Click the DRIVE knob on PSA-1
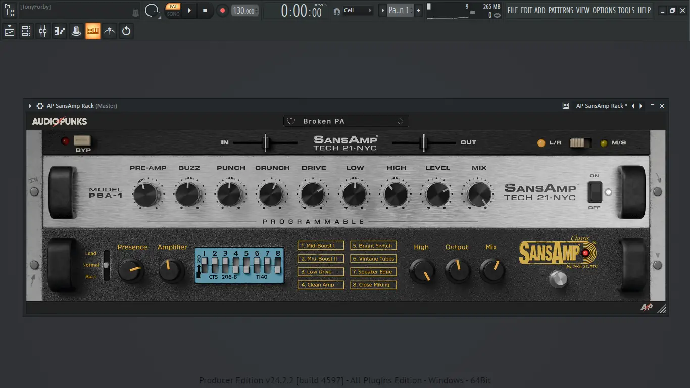 click(312, 195)
